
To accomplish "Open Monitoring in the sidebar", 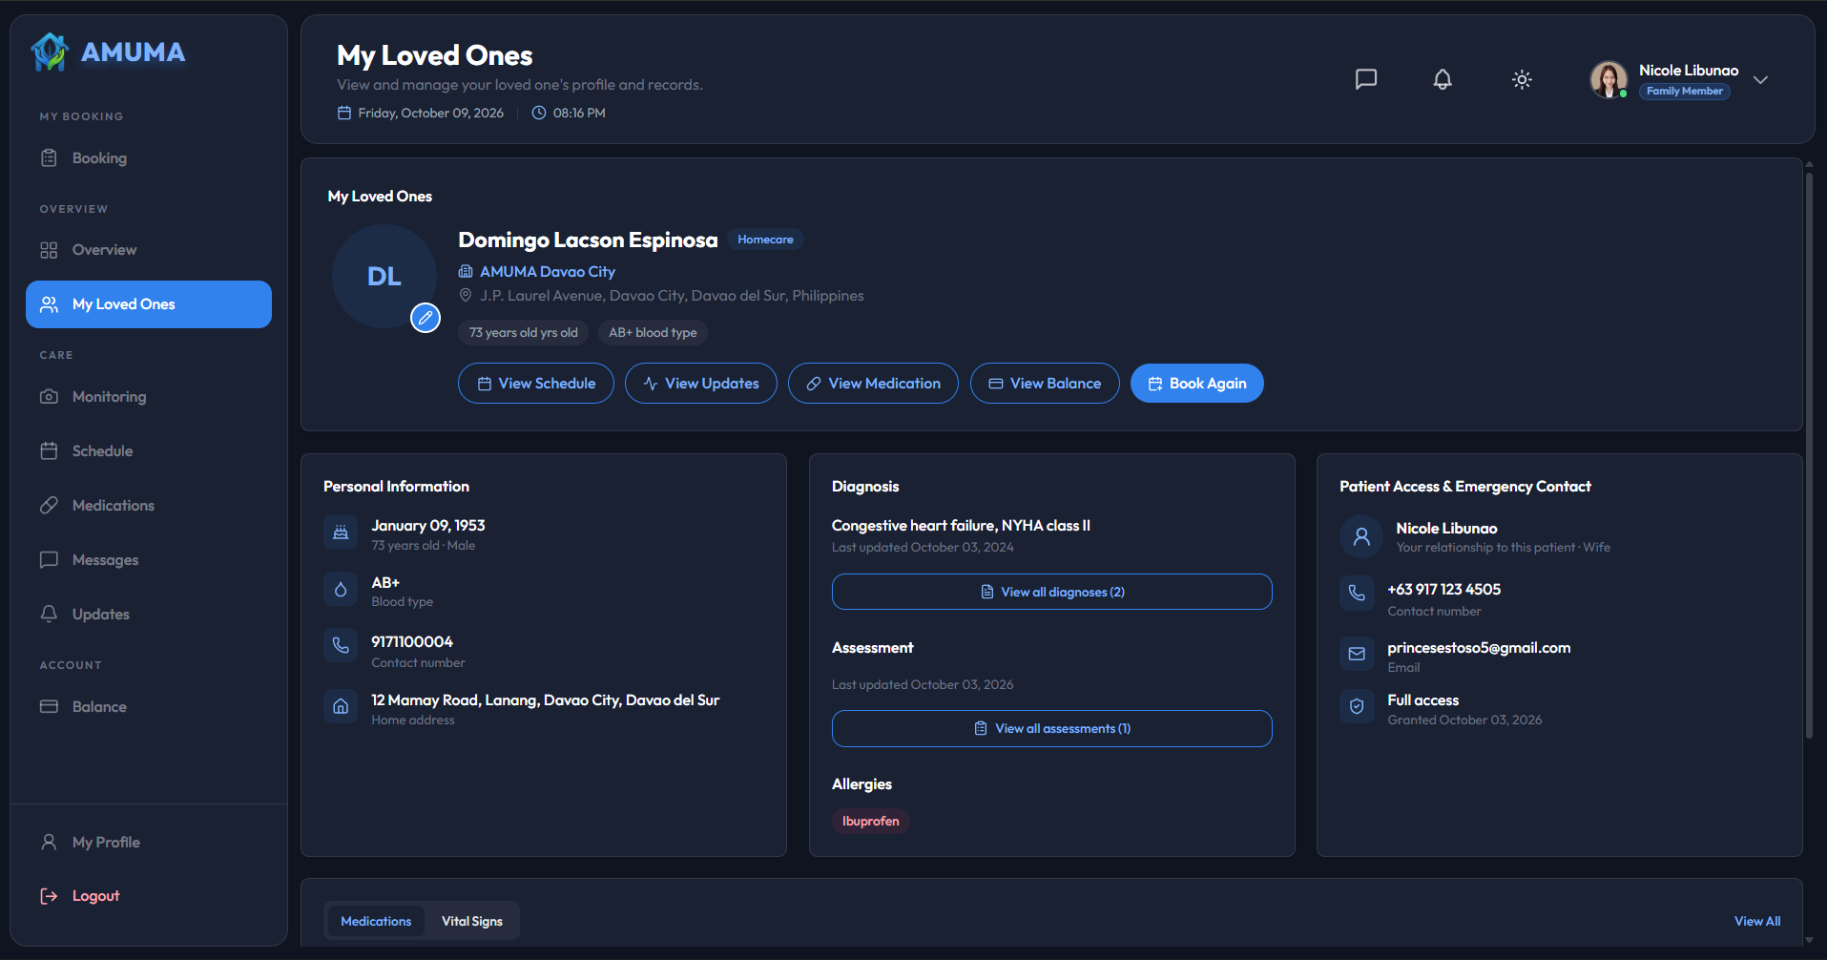I will pyautogui.click(x=149, y=397).
